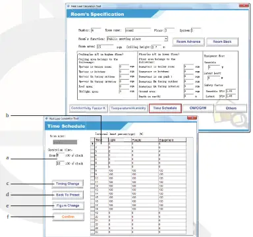
Task: Open the Temperature/Humidity section
Action: pyautogui.click(x=128, y=108)
